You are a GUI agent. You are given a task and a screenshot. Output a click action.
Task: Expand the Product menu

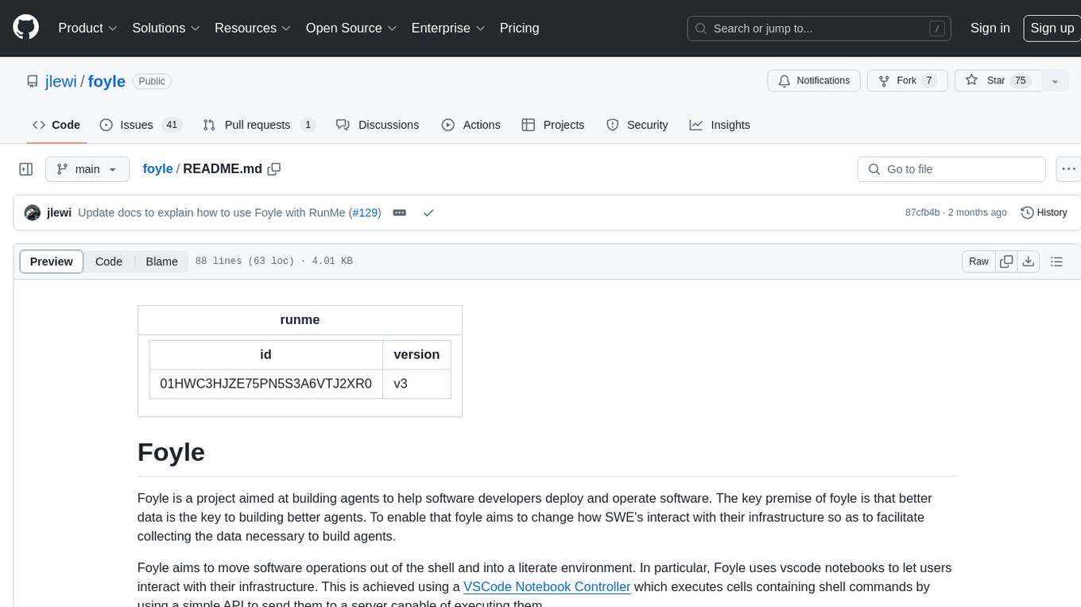[x=87, y=28]
